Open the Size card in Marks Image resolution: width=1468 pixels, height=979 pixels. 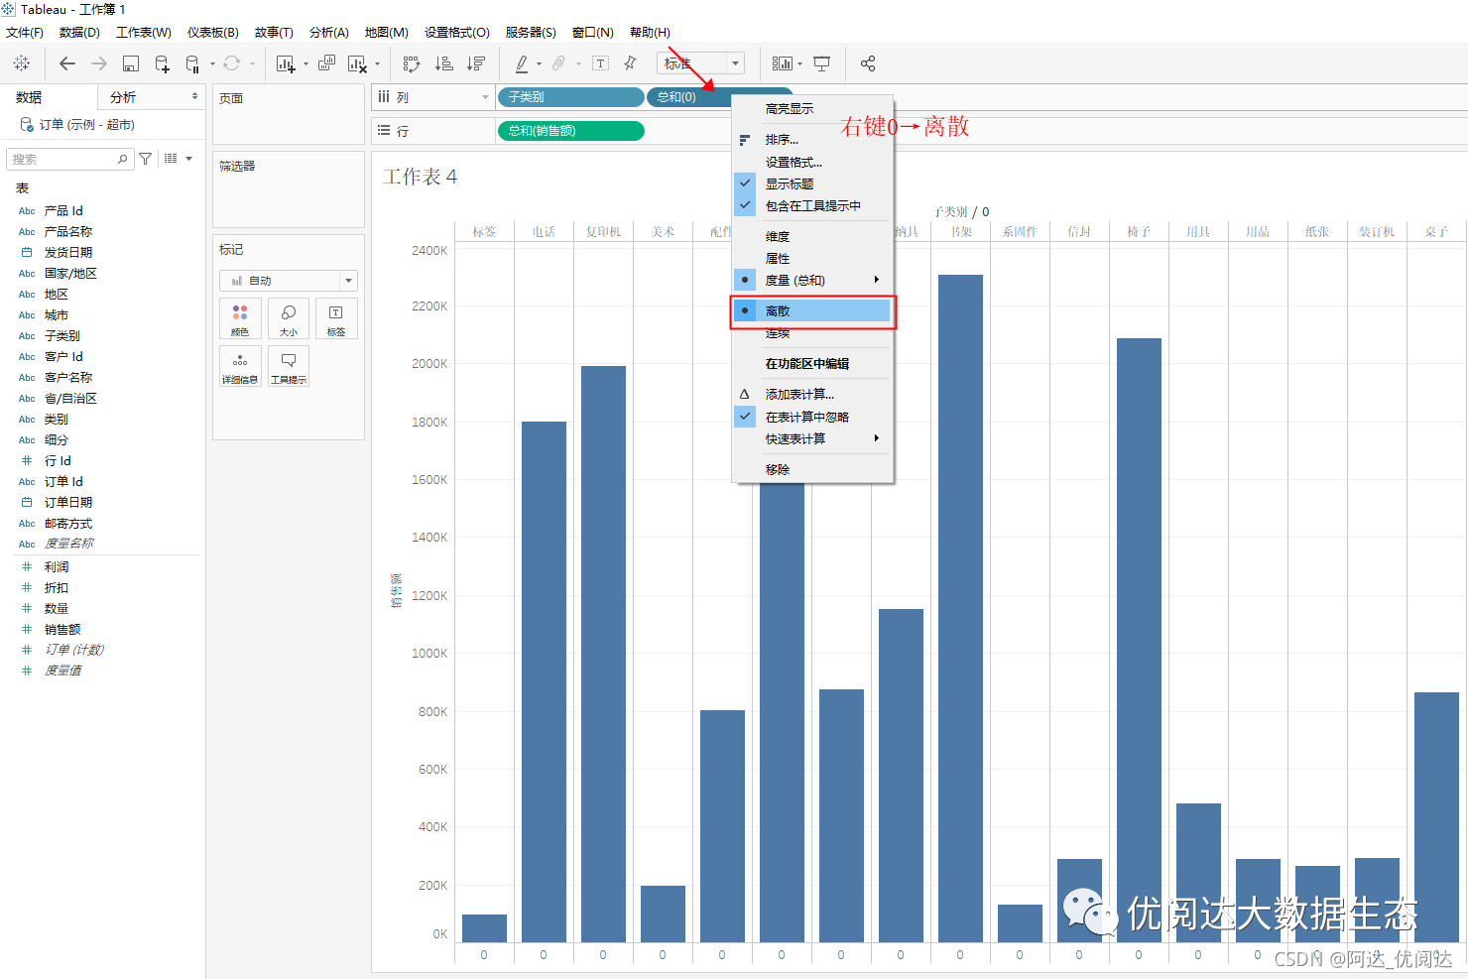tap(289, 318)
